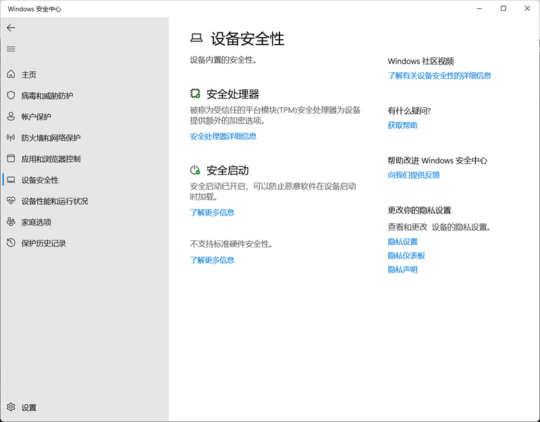Click the laptop icon in the page heading
The width and height of the screenshot is (540, 422).
pos(196,38)
